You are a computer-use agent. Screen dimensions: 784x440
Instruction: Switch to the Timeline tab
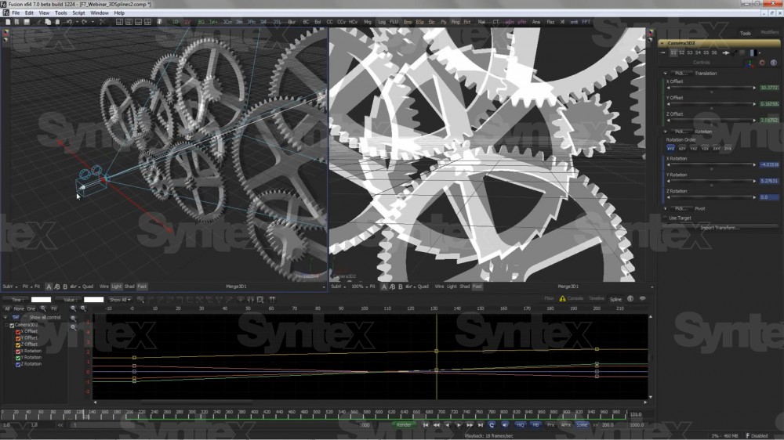(597, 298)
